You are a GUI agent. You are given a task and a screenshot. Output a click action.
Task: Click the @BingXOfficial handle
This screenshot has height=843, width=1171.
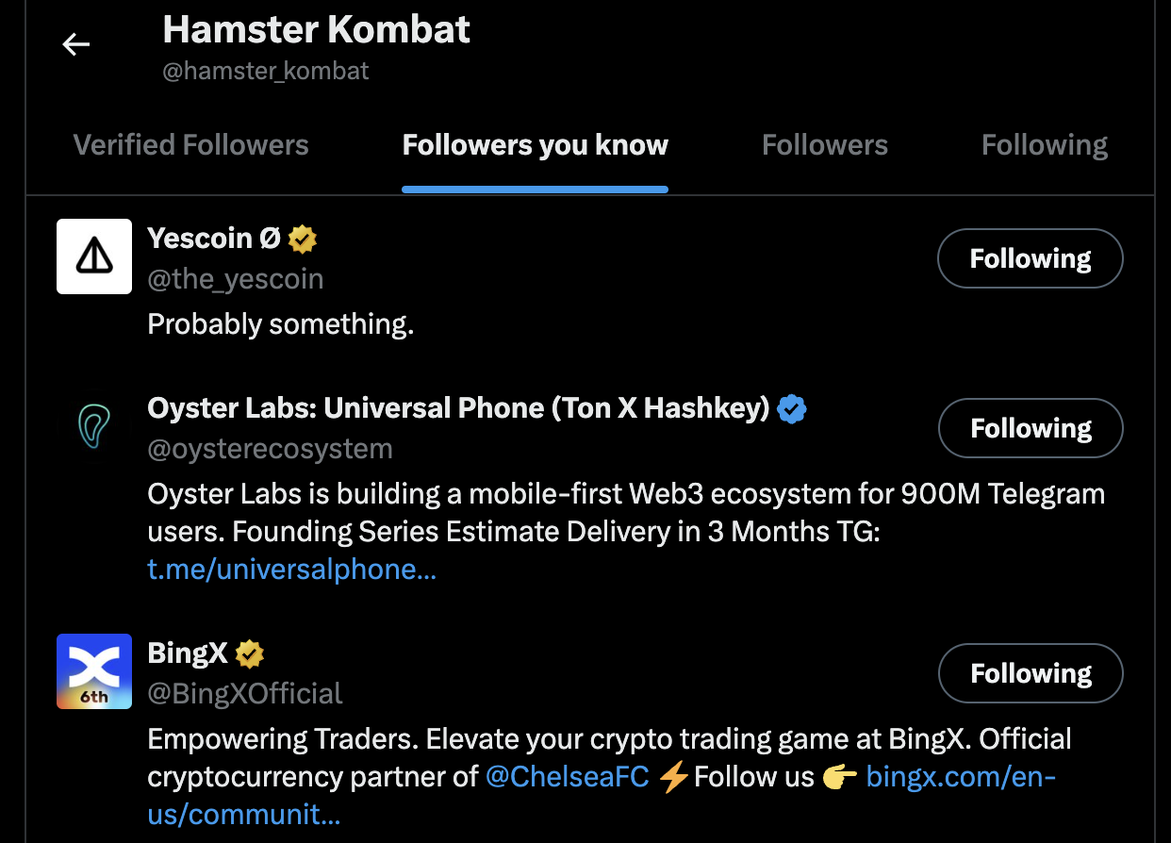[x=245, y=694]
